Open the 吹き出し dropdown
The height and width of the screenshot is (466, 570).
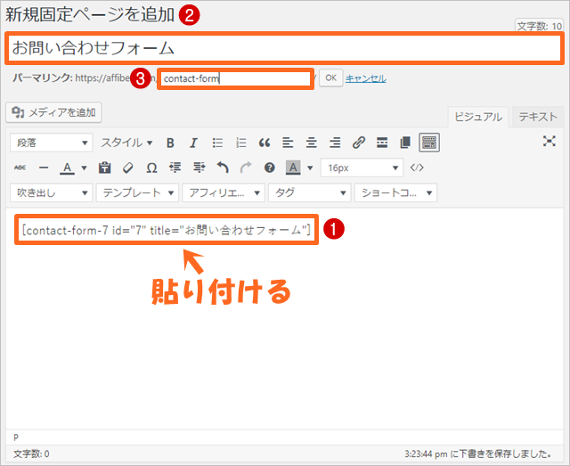click(x=51, y=192)
